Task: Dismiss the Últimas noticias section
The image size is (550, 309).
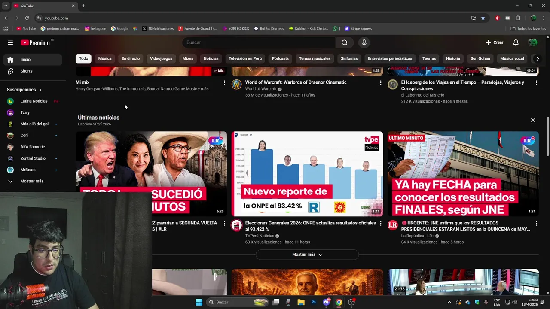Action: pyautogui.click(x=533, y=120)
